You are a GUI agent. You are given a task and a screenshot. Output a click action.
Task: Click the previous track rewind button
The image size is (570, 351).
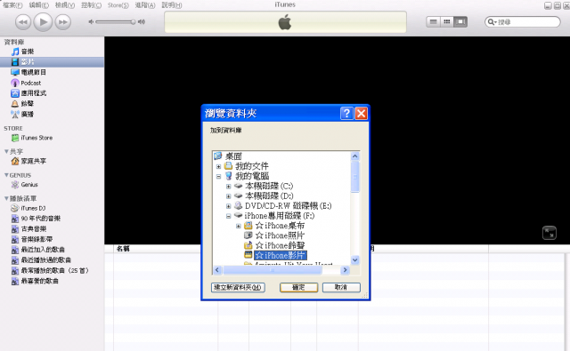23,22
